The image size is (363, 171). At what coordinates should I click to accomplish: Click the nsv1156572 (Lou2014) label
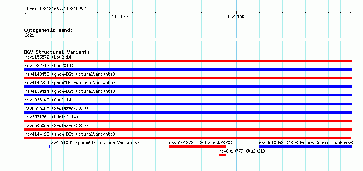[49, 57]
